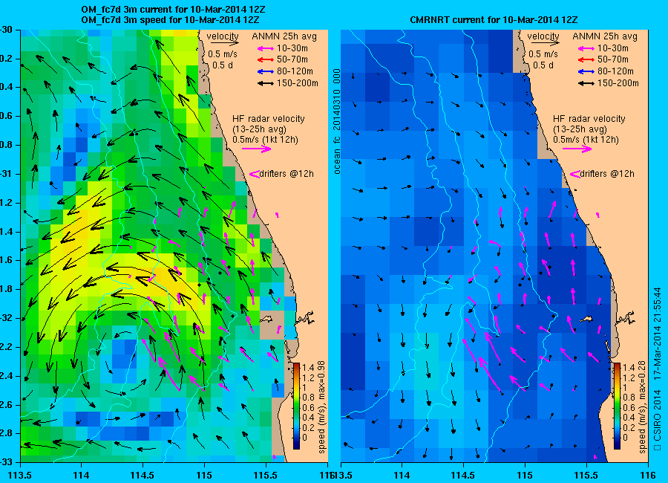Click drifters chevron marker in right panel
This screenshot has width=668, height=483.
coord(574,174)
